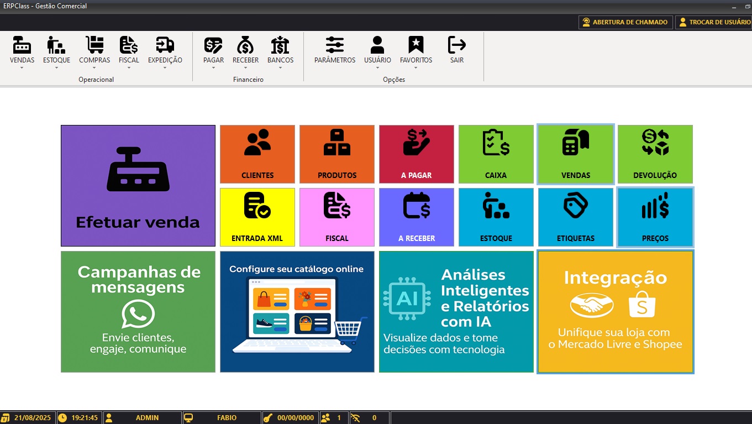Viewport: 752px width, 424px height.
Task: Open the Bancos toolbar icon
Action: pyautogui.click(x=280, y=45)
